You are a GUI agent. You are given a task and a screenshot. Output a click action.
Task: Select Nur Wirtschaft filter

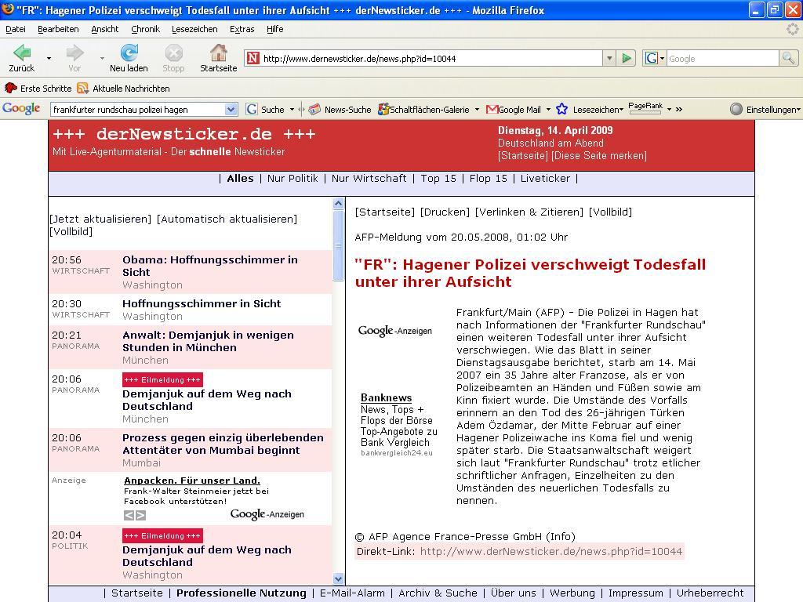pyautogui.click(x=369, y=178)
